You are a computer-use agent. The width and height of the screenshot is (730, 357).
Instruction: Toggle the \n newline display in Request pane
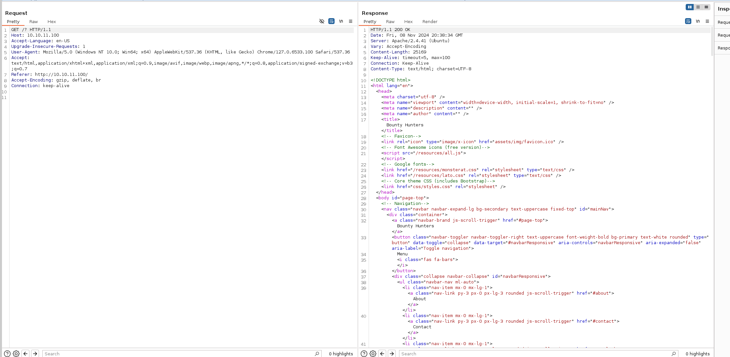[341, 21]
